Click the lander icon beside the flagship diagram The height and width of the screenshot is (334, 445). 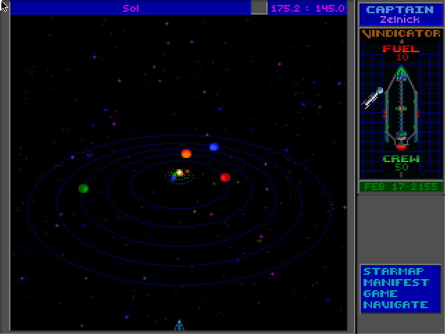[373, 98]
